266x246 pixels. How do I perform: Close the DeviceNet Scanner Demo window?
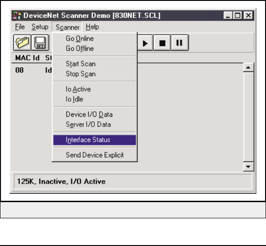pos(248,16)
